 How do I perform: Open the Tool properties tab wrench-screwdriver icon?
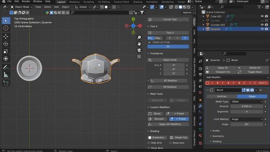pyautogui.click(x=200, y=61)
